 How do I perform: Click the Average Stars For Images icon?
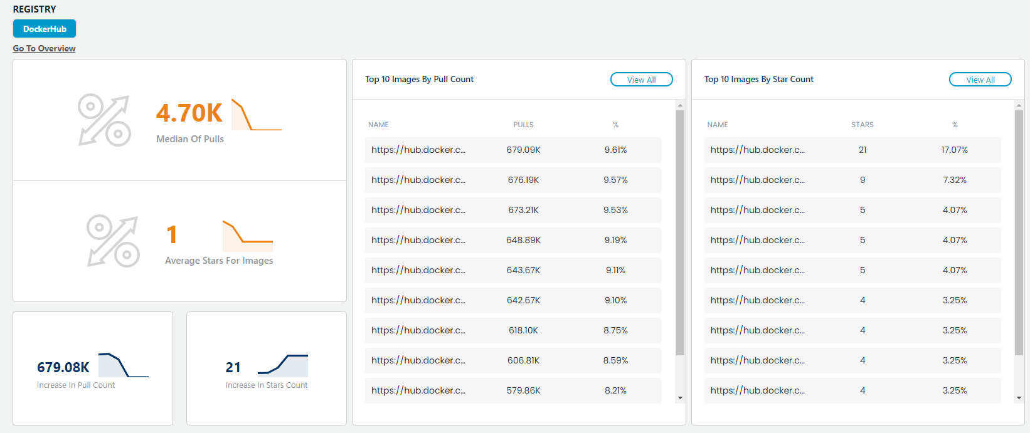[113, 241]
